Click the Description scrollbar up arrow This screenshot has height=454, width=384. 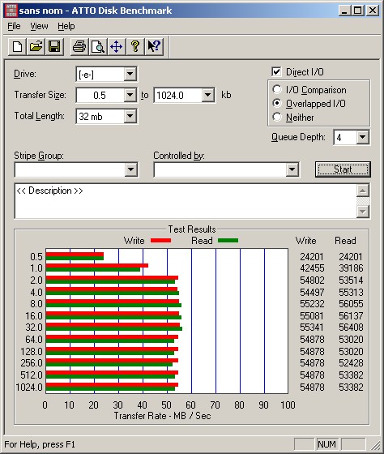tap(363, 191)
